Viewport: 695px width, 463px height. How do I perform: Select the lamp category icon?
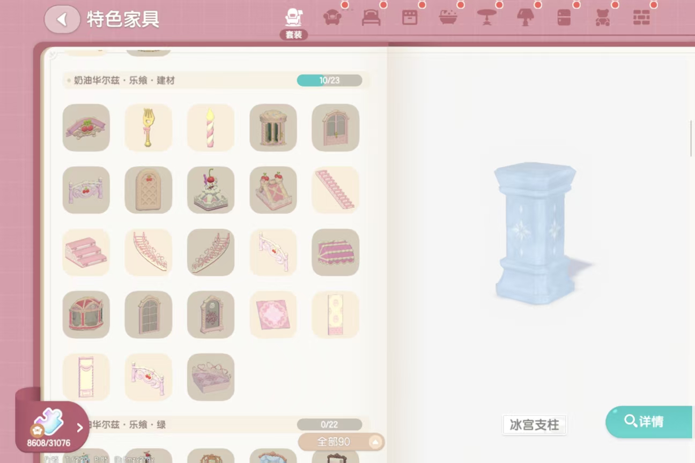[x=526, y=18]
